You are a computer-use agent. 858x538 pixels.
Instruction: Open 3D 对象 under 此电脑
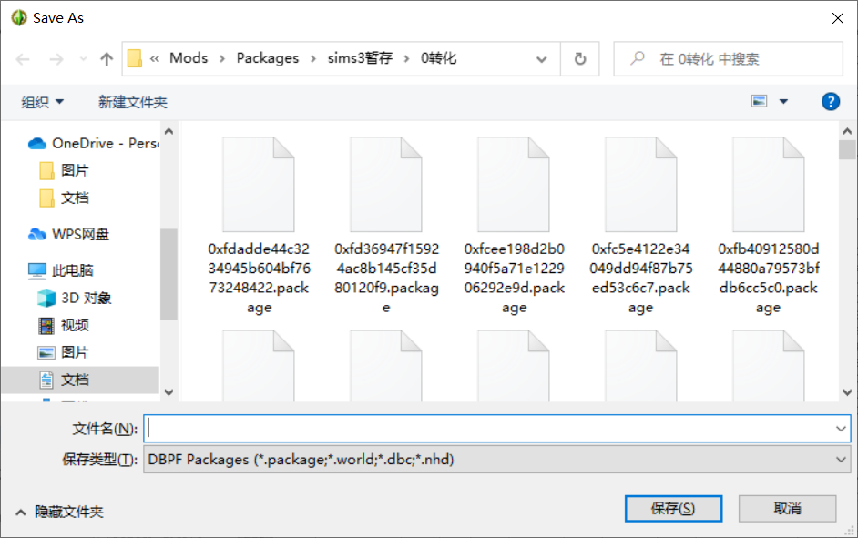point(75,298)
